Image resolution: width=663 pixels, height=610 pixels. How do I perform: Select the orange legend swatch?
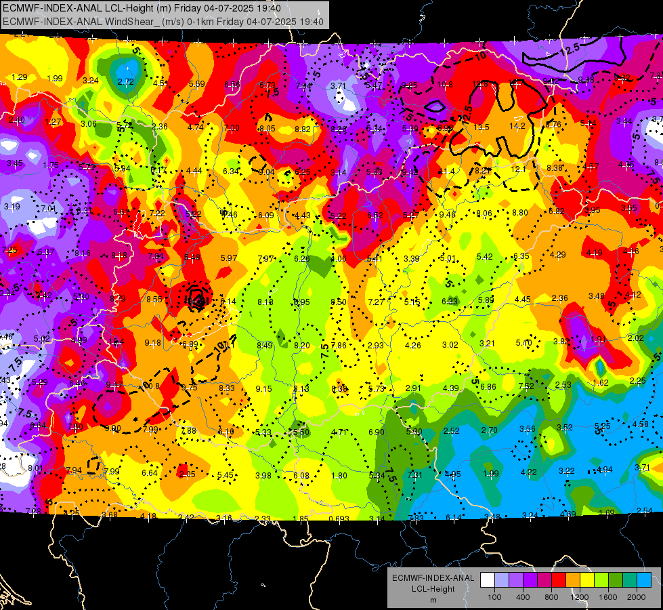573,580
